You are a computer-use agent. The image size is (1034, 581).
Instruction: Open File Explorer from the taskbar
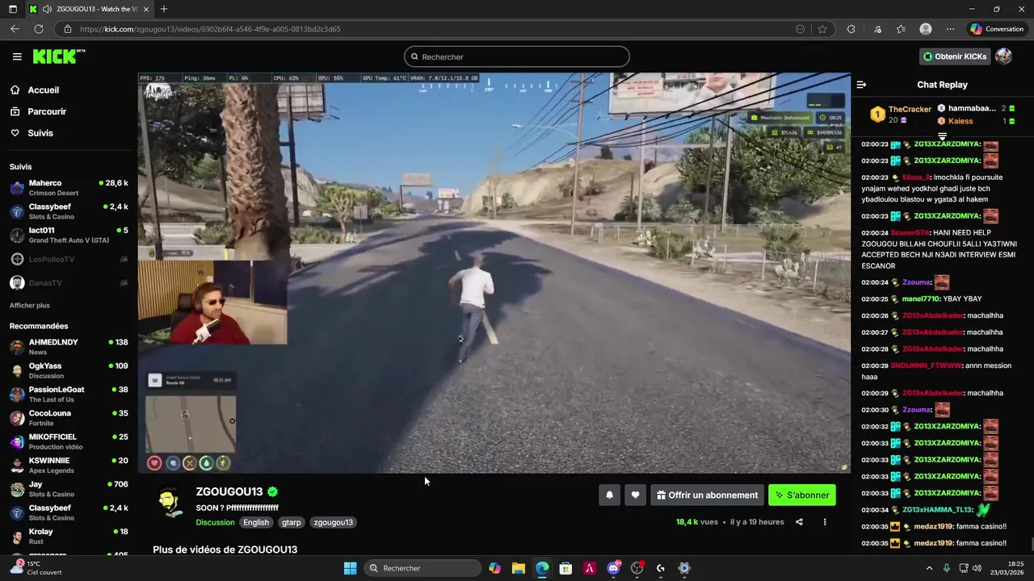click(x=519, y=568)
